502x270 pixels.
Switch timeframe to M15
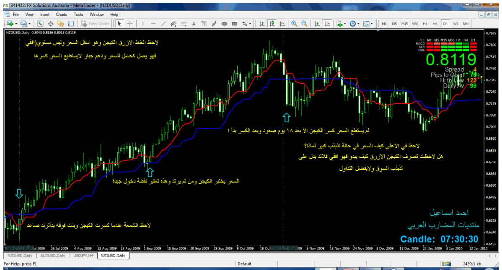[405, 24]
